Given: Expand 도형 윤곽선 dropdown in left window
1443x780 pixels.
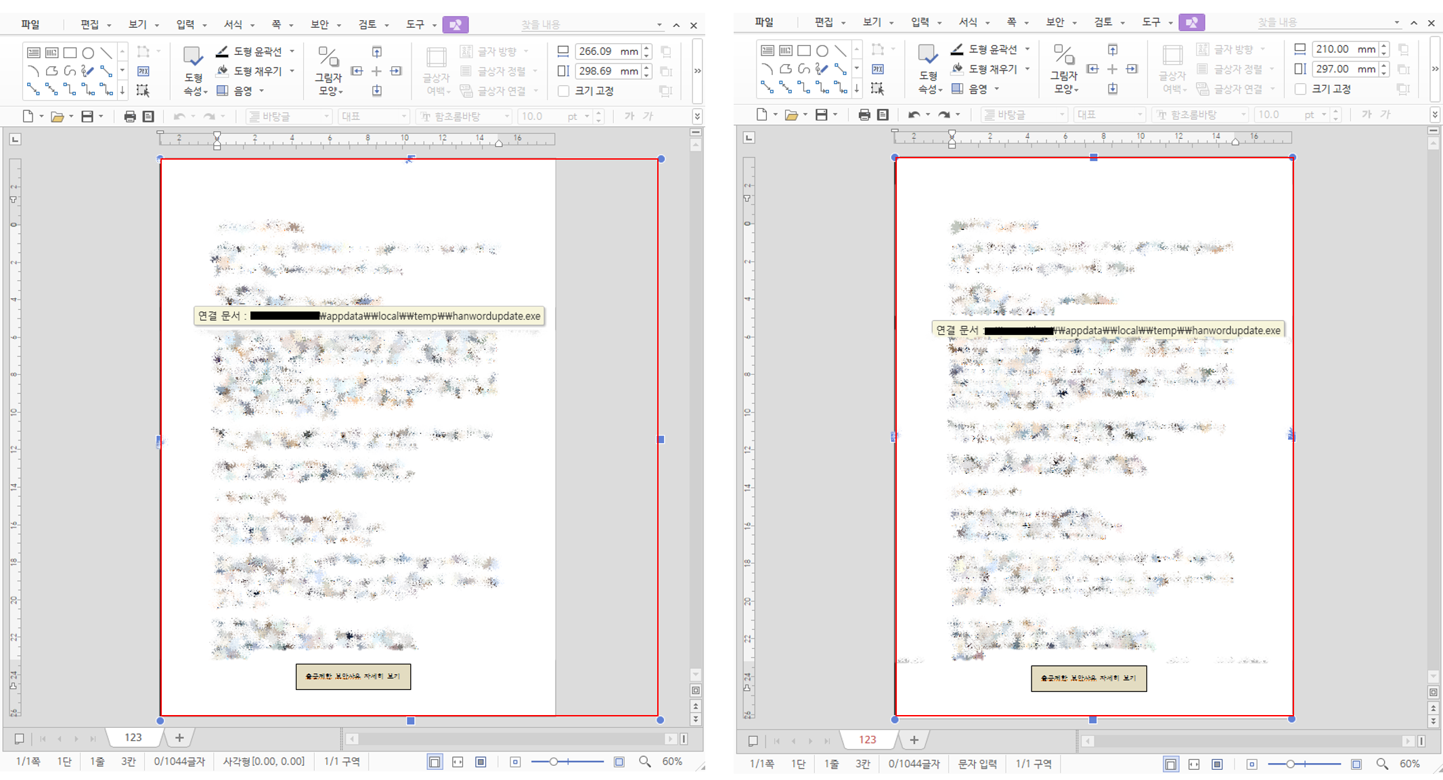Looking at the screenshot, I should 292,51.
